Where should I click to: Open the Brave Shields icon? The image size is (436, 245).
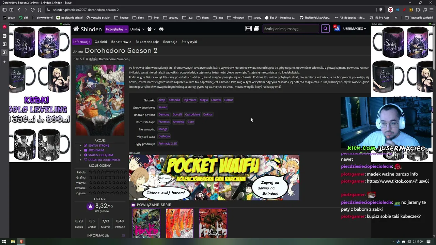coord(381,10)
